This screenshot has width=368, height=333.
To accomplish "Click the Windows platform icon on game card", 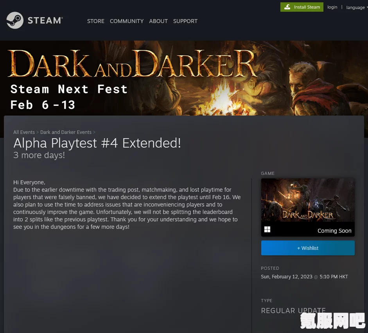I will pyautogui.click(x=267, y=230).
